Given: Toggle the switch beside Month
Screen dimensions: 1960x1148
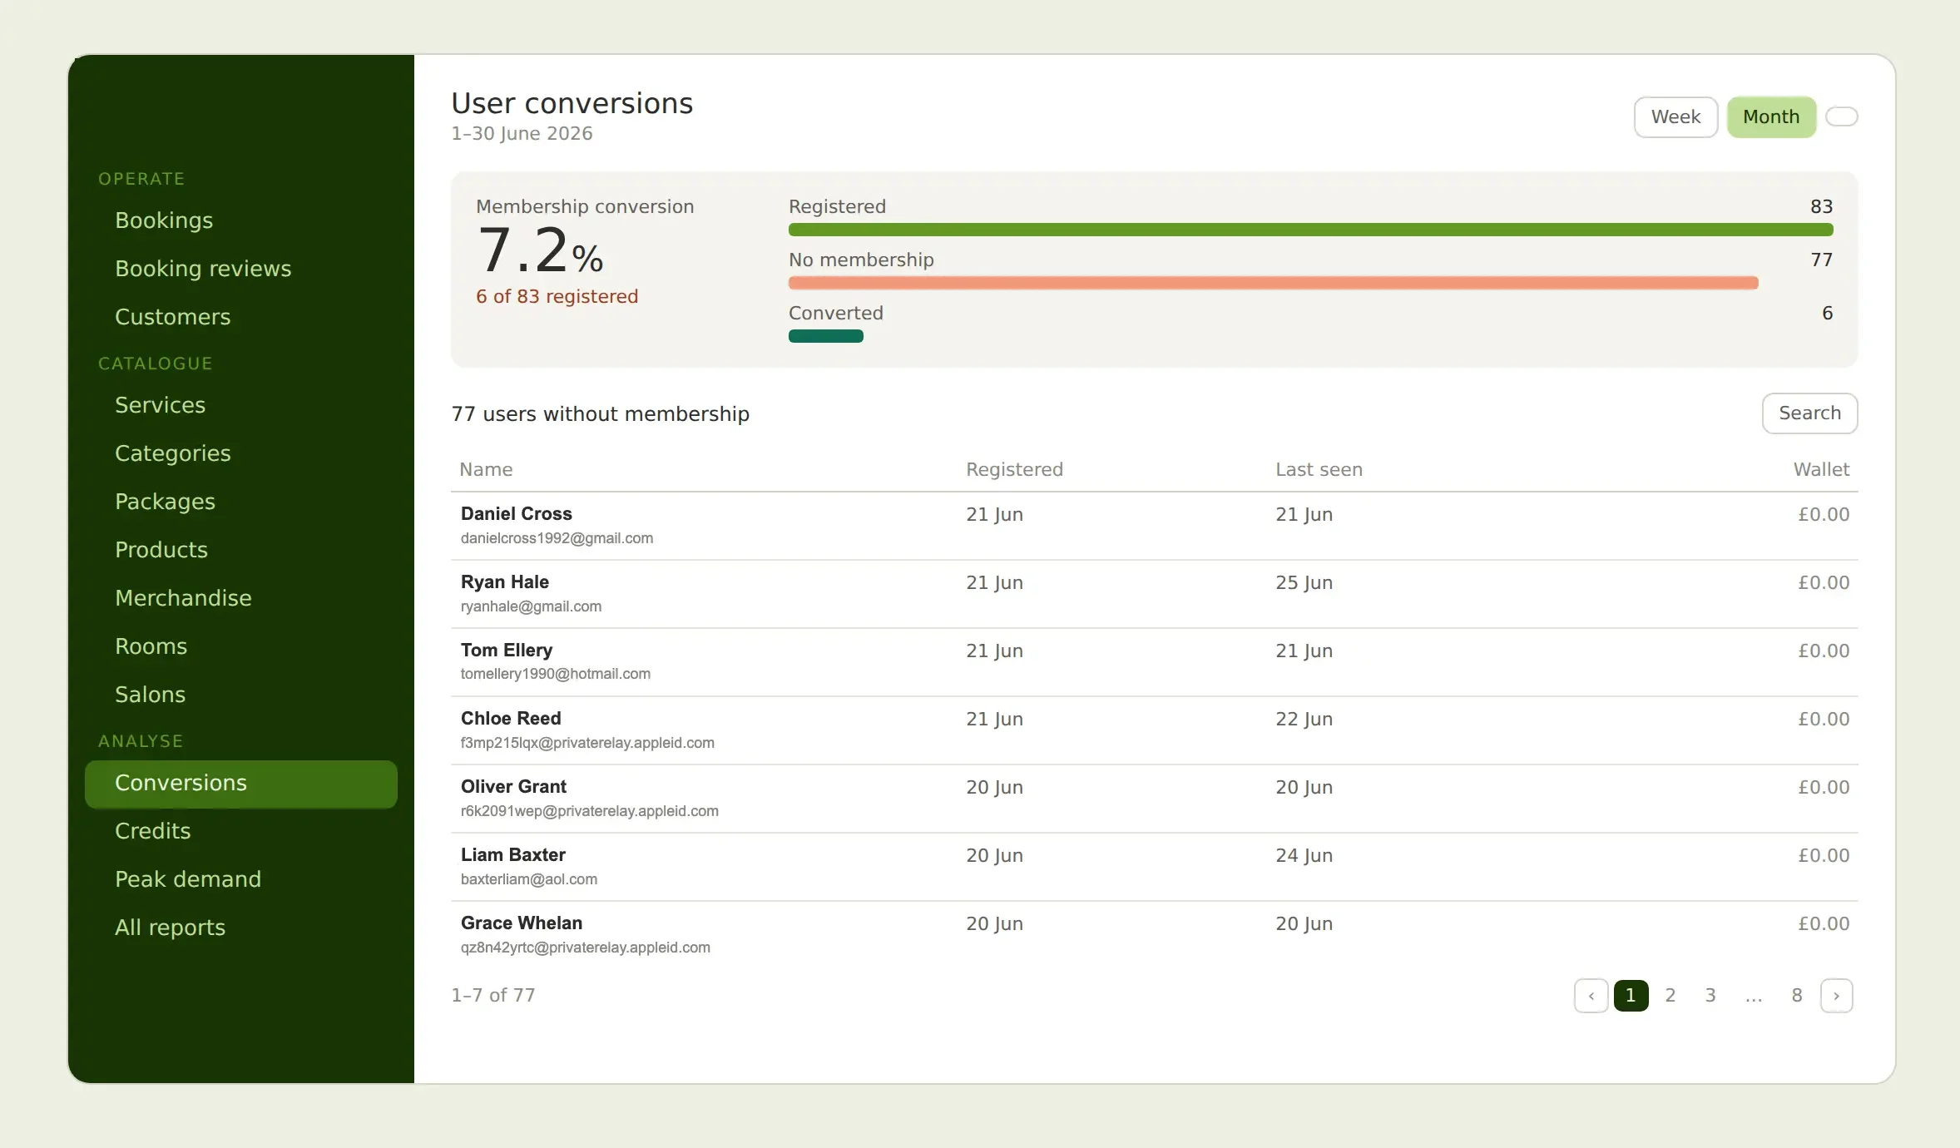Looking at the screenshot, I should [x=1841, y=116].
